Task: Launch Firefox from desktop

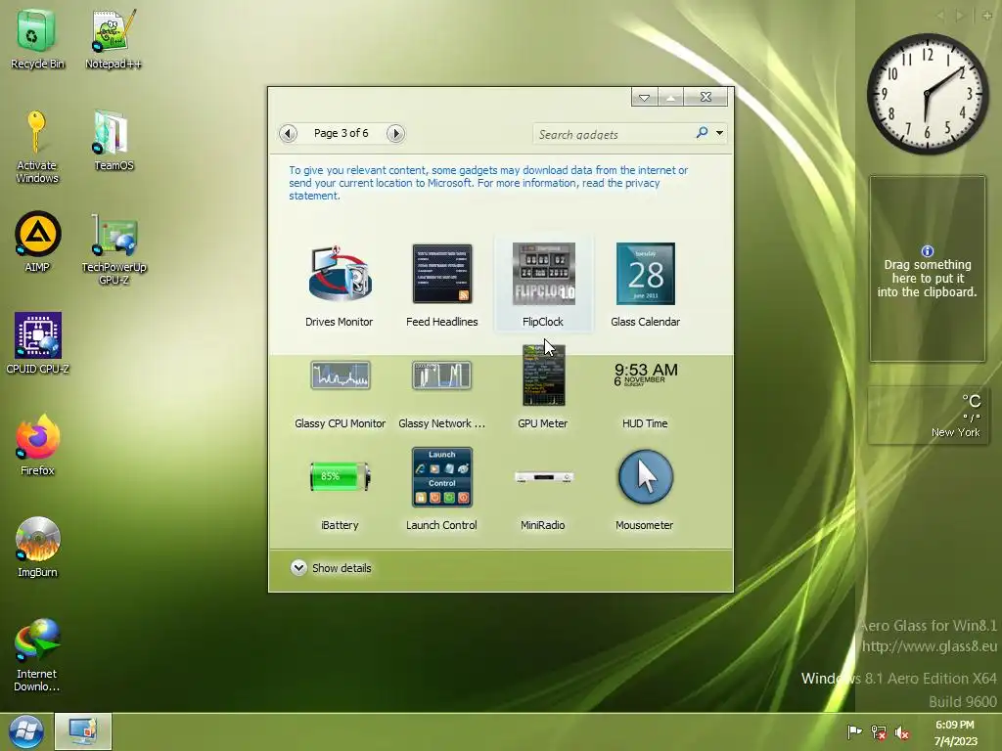Action: pyautogui.click(x=37, y=445)
